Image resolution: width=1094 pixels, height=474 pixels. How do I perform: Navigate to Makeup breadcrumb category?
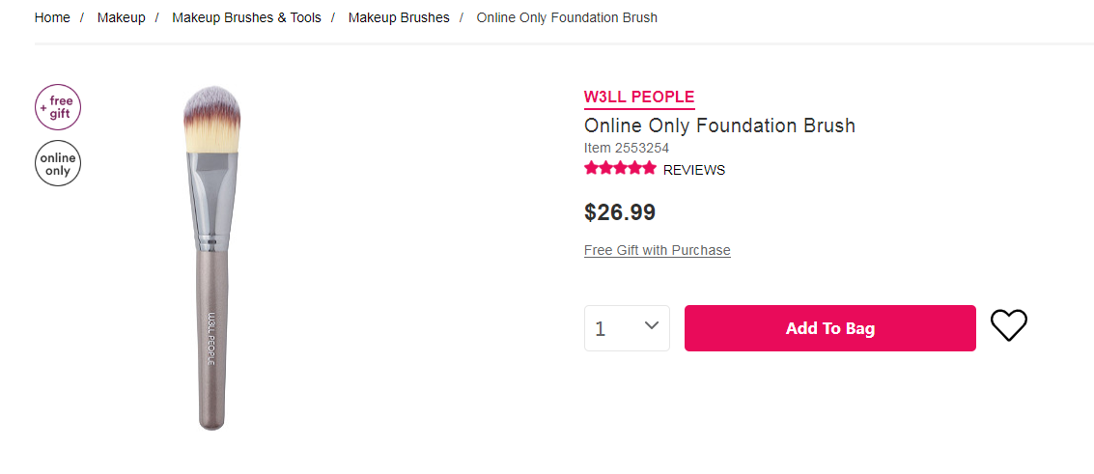(122, 18)
